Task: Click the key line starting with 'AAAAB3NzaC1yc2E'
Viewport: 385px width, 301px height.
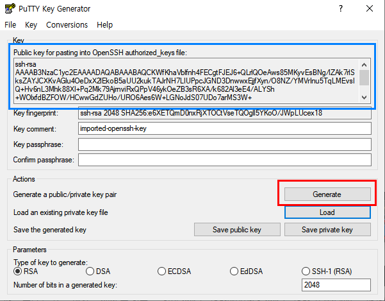Action: click(185, 73)
